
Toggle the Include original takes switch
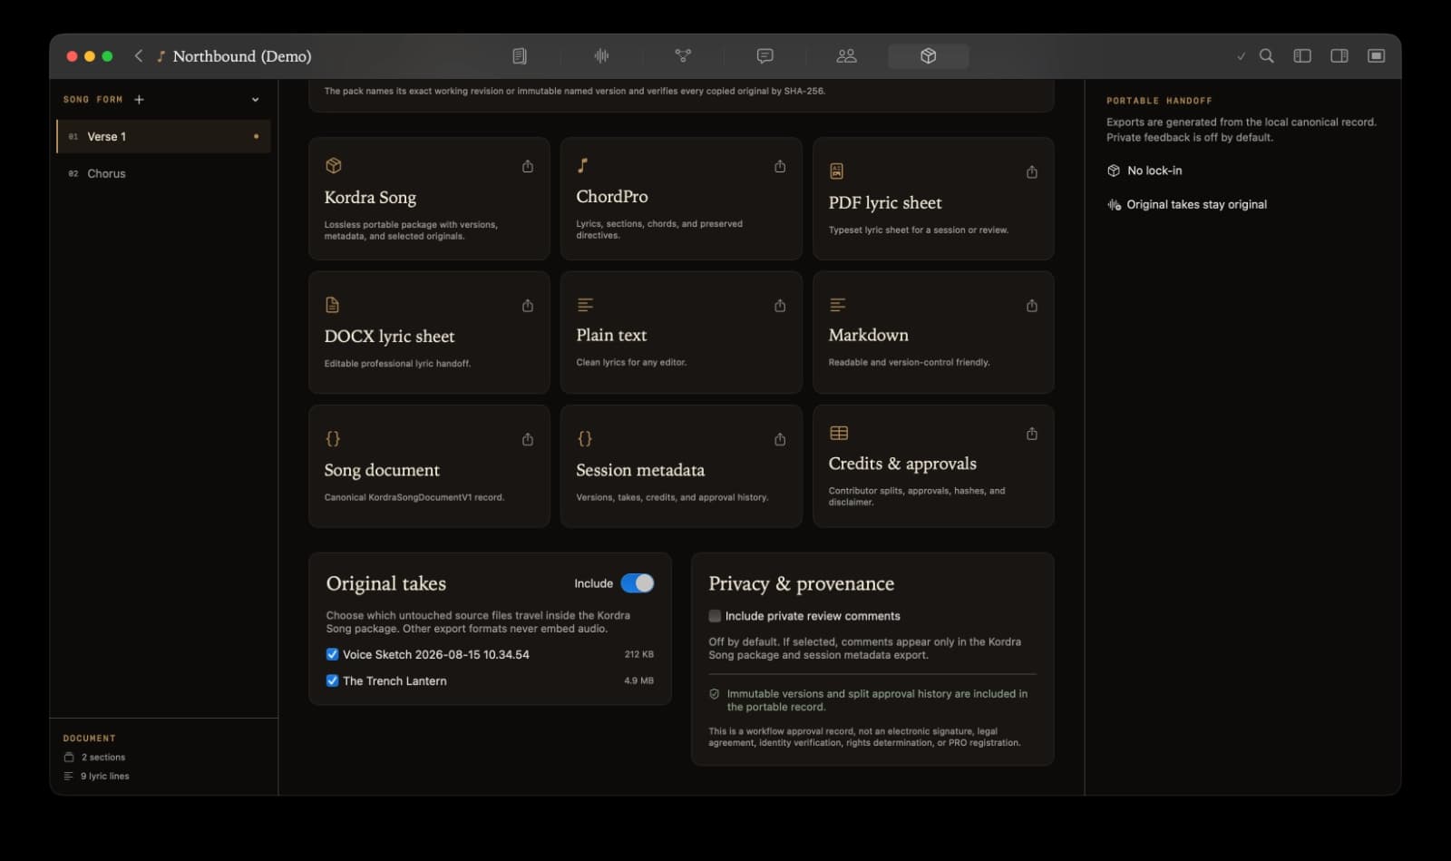click(637, 583)
